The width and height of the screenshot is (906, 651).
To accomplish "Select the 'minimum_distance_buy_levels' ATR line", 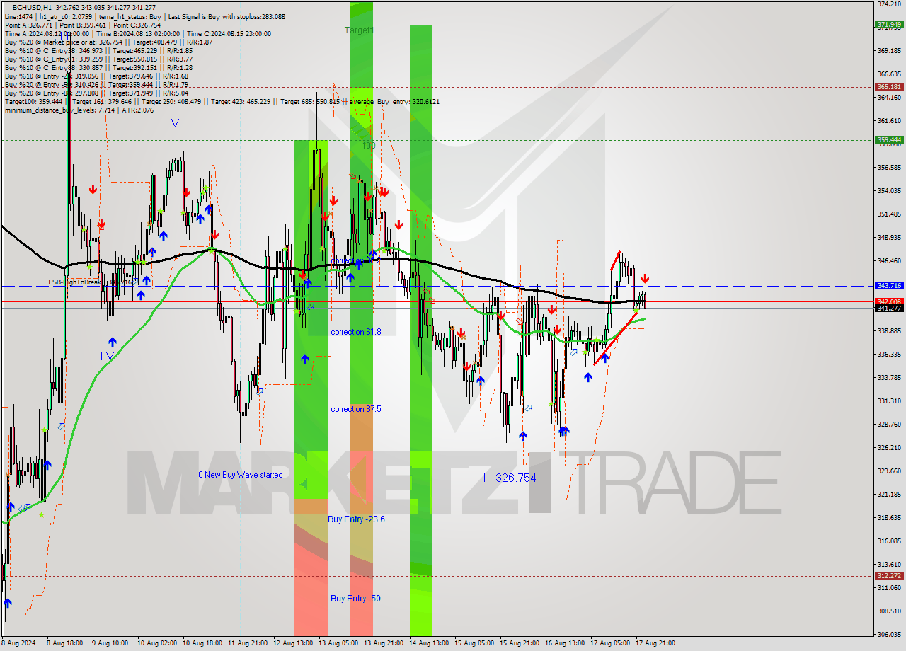I will 79,110.
